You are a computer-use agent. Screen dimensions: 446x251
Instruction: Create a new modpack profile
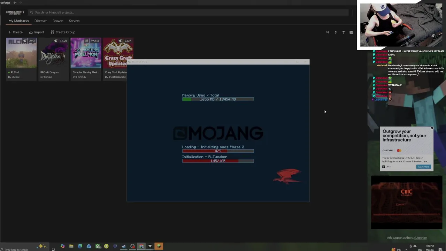click(x=15, y=32)
